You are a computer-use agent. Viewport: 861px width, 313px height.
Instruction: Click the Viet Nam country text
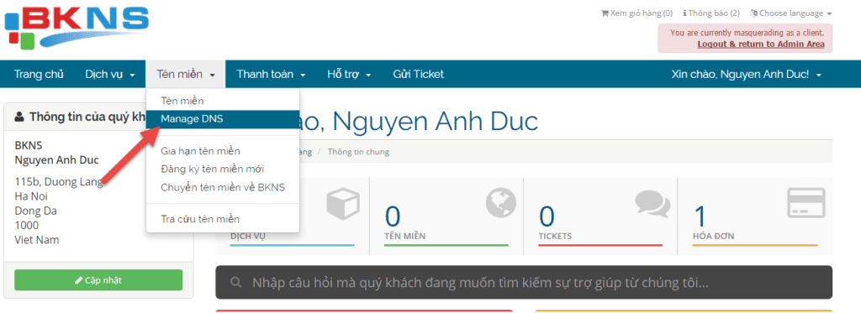point(37,239)
